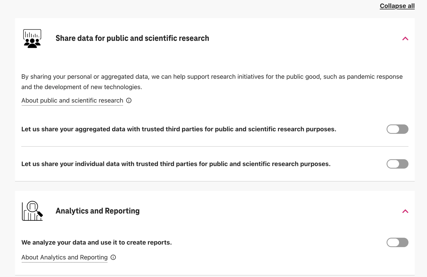This screenshot has width=427, height=277.
Task: Click the individual data sharing label text
Action: point(176,164)
